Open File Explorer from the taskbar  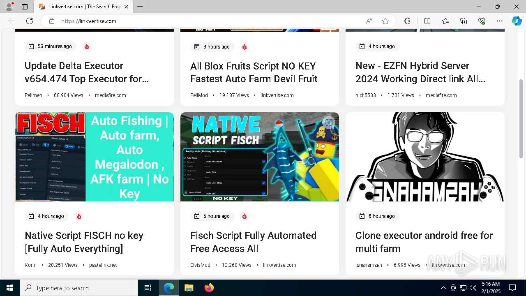189,288
